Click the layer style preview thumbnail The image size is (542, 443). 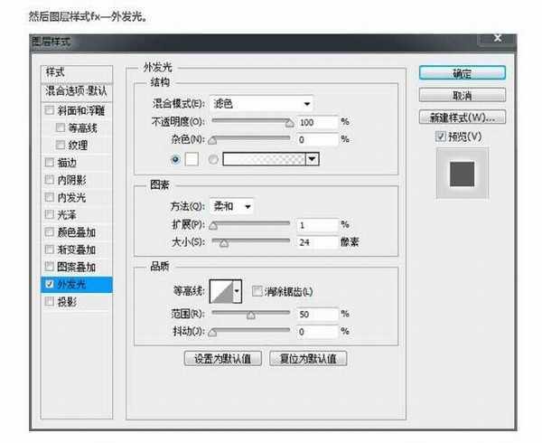point(462,174)
